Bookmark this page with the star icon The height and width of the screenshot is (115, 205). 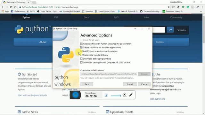(x=169, y=7)
